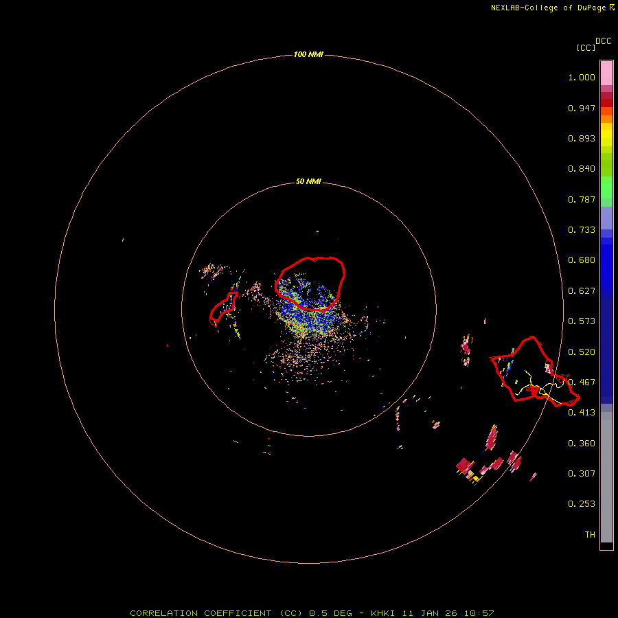Viewport: 618px width, 618px height.
Task: Click inside the central Kauai island outline
Action: point(311,283)
